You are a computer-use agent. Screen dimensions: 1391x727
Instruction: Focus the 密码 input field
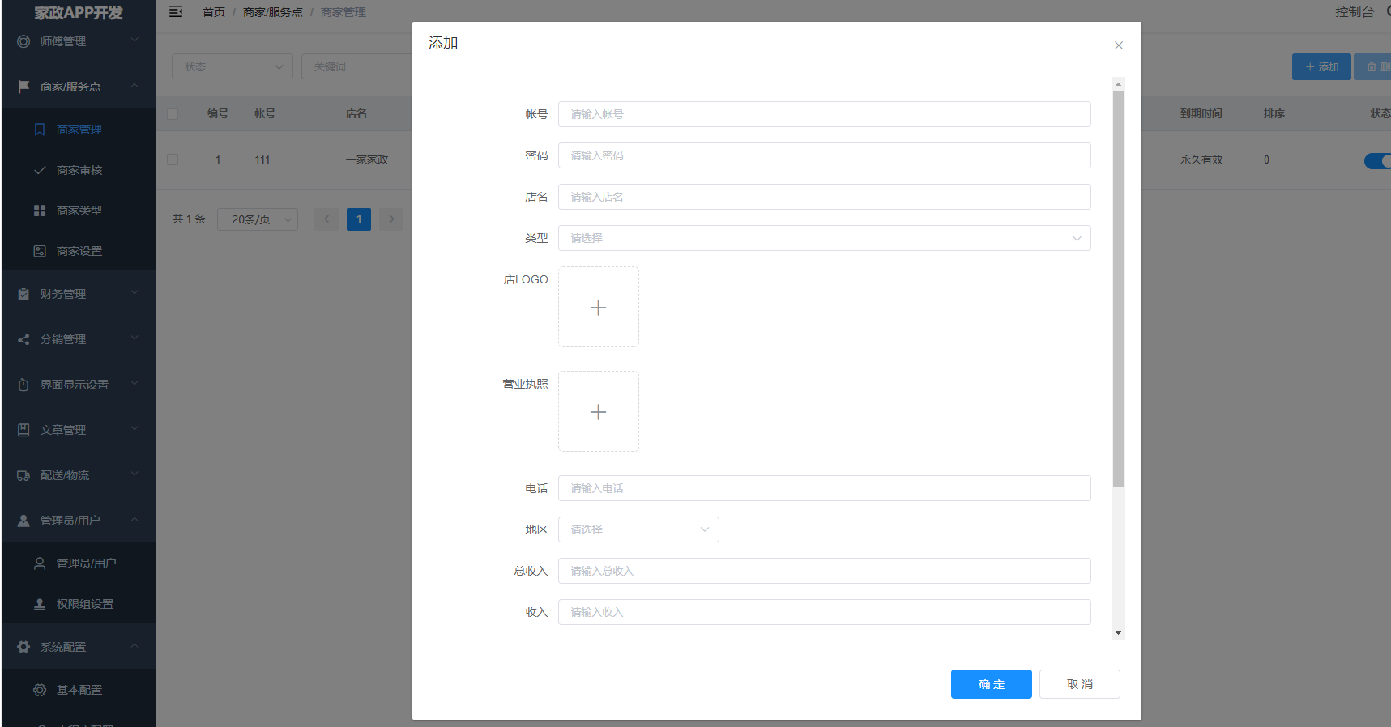click(x=825, y=155)
